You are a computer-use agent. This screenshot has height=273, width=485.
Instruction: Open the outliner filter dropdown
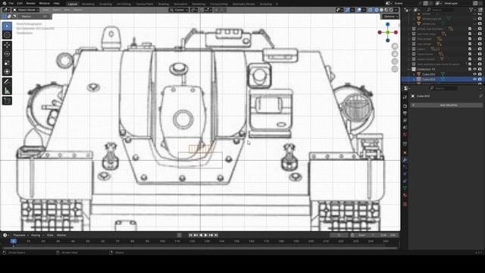[x=472, y=10]
